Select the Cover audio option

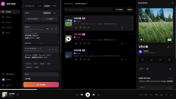54,13
